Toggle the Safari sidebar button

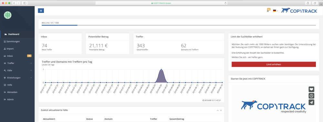click(x=25, y=3)
